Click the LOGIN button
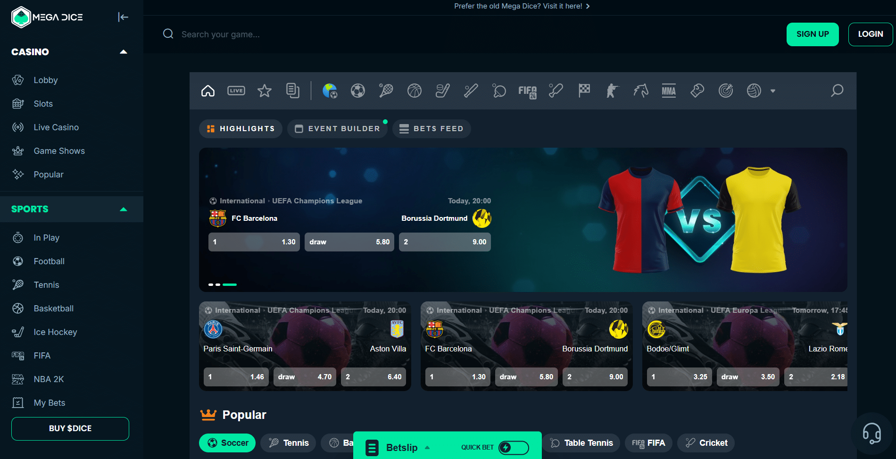Image resolution: width=896 pixels, height=459 pixels. [871, 34]
